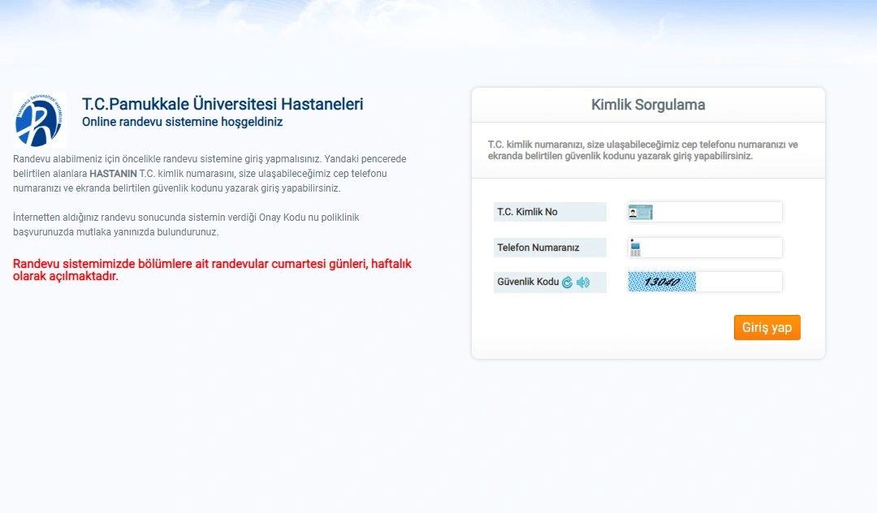
Task: Click the captcha image showing 13040
Action: coord(662,282)
